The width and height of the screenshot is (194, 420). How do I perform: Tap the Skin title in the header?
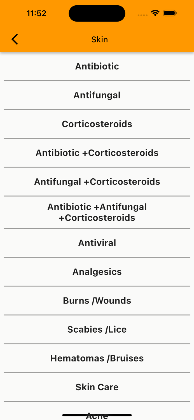pos(99,39)
